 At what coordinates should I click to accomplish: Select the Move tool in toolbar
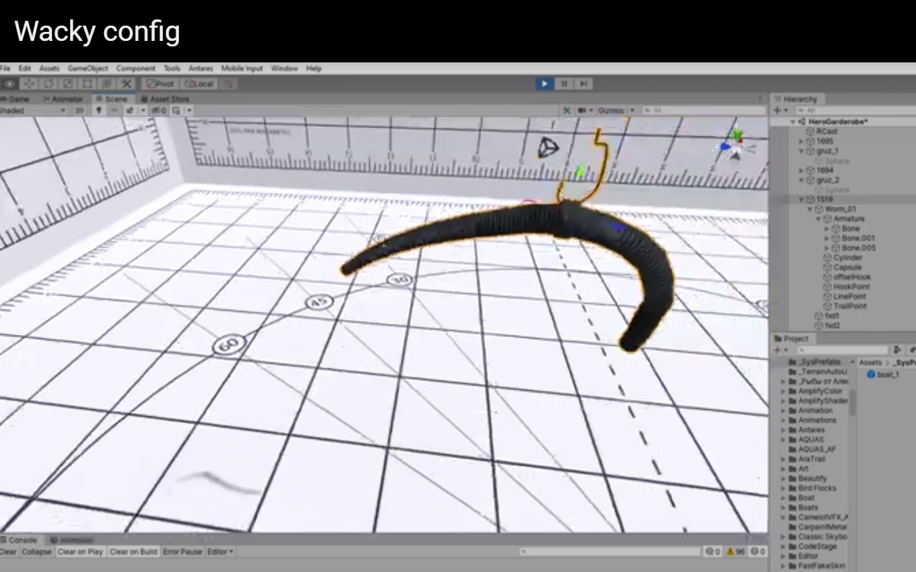(29, 84)
